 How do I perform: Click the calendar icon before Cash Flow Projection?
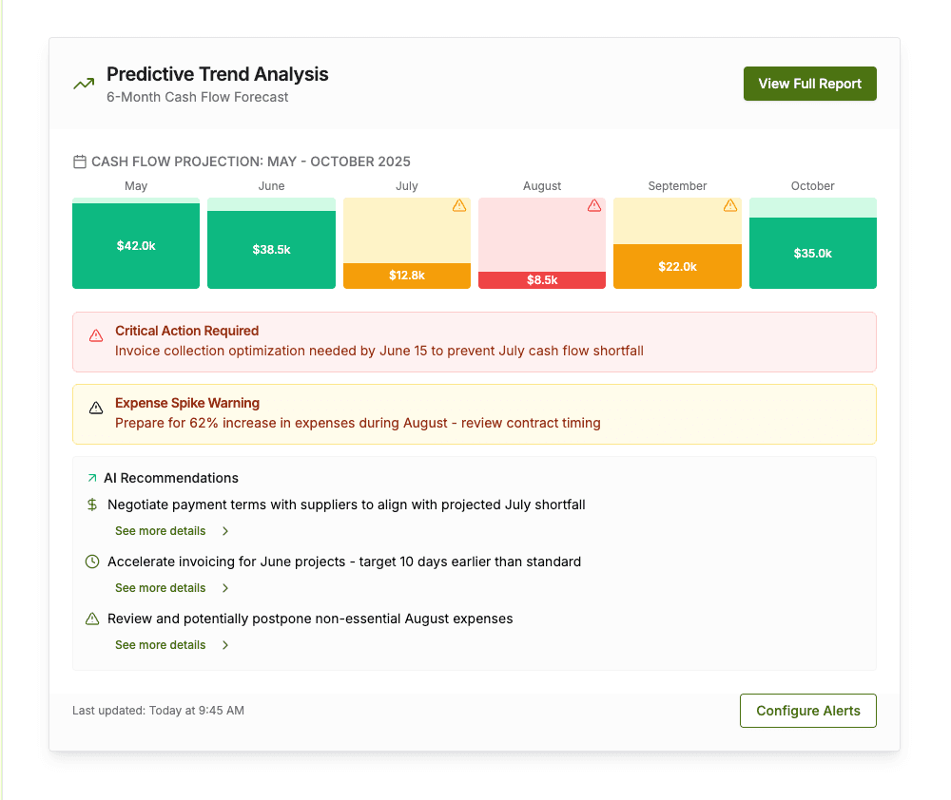(x=79, y=162)
